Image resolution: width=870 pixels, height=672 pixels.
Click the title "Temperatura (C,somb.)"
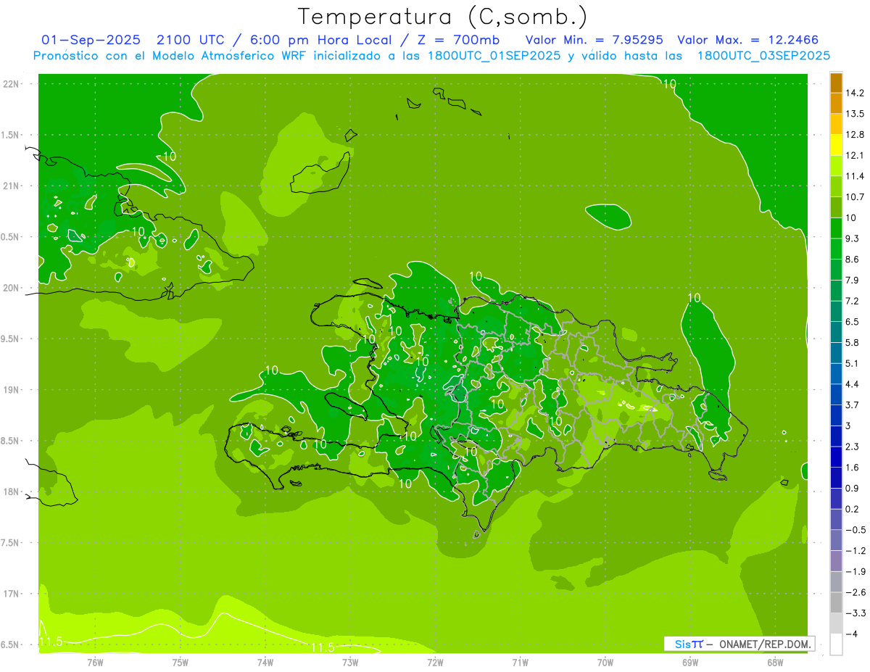[443, 17]
